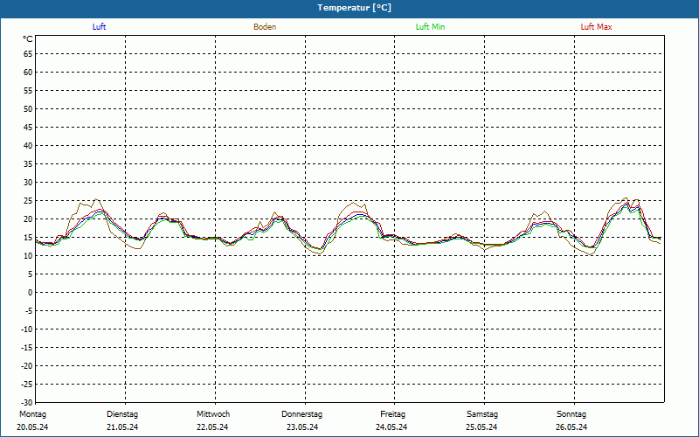699x437 pixels.
Task: Select the 'Sonntag' day label
Action: coord(571,414)
